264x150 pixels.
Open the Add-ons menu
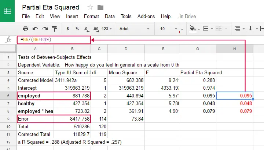click(x=146, y=17)
